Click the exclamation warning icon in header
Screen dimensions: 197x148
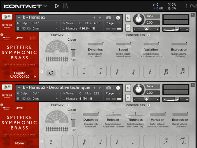point(186,6)
